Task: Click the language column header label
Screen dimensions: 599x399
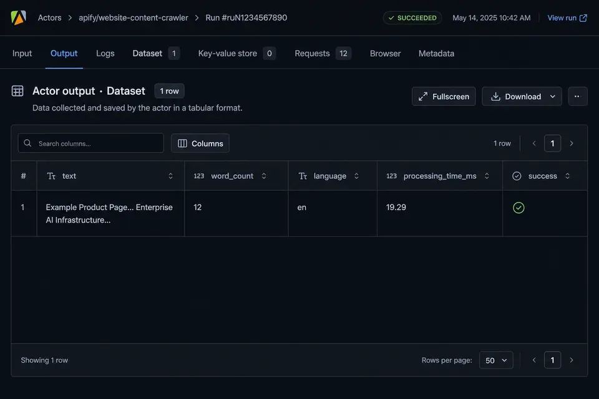Action: [x=329, y=176]
